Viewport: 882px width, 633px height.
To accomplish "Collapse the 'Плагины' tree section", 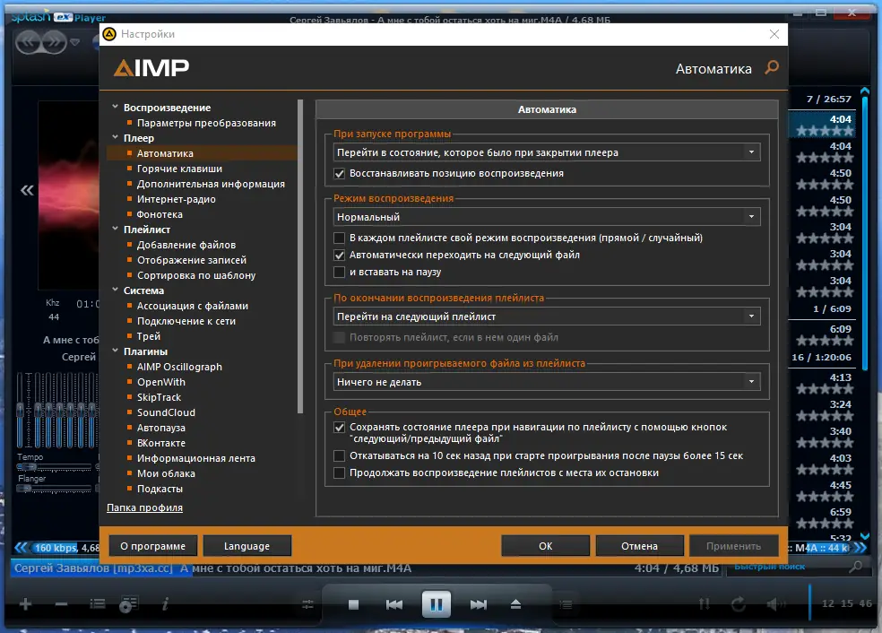I will [x=116, y=351].
